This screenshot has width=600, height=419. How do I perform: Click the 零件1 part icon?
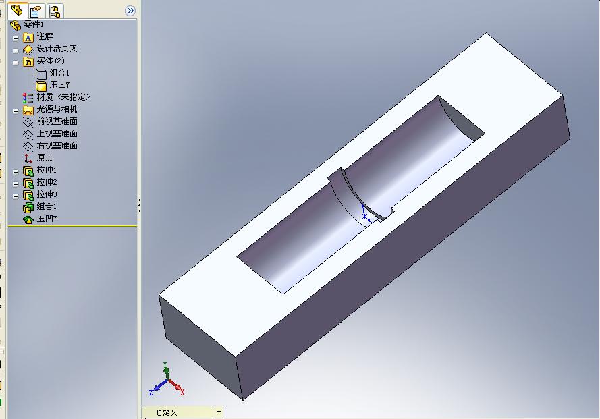16,25
